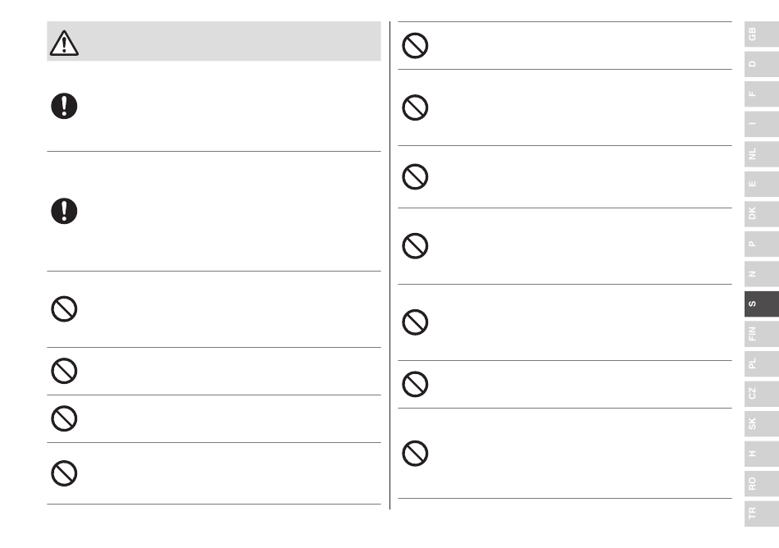This screenshot has height=548, width=779.
Task: Switch to the SK language tab
Action: 762,424
